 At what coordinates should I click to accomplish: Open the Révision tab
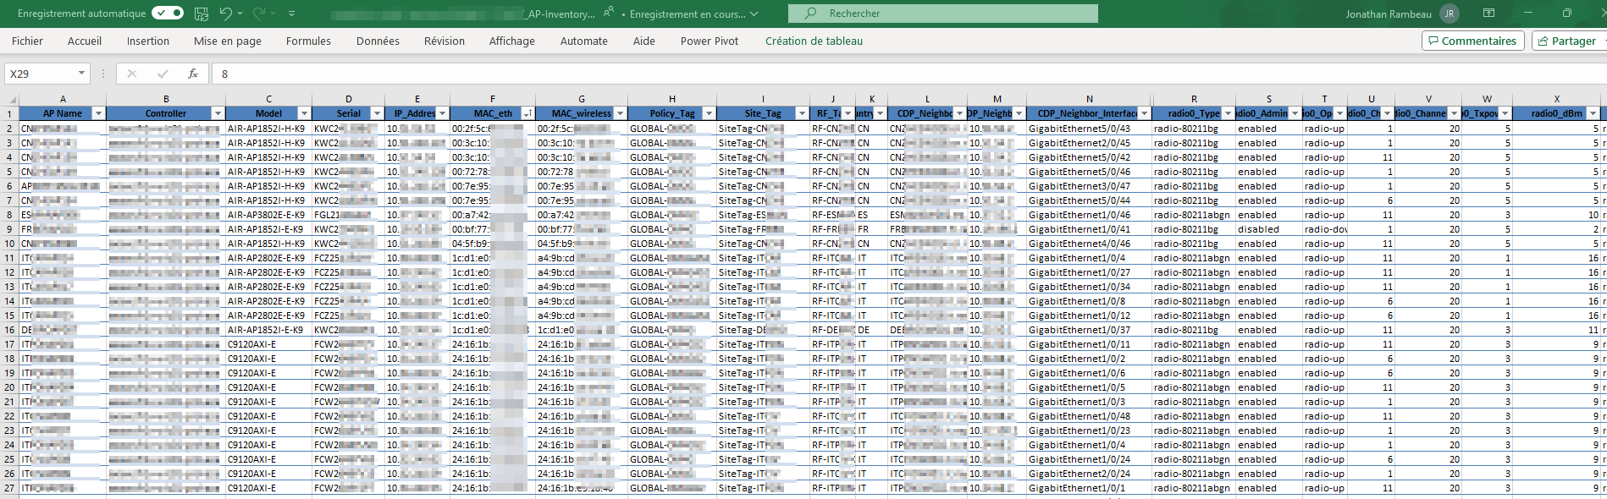445,41
